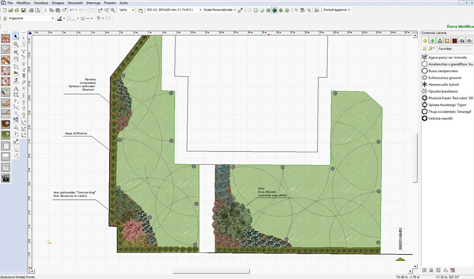
Task: Open the single tree library category
Action: point(432,40)
